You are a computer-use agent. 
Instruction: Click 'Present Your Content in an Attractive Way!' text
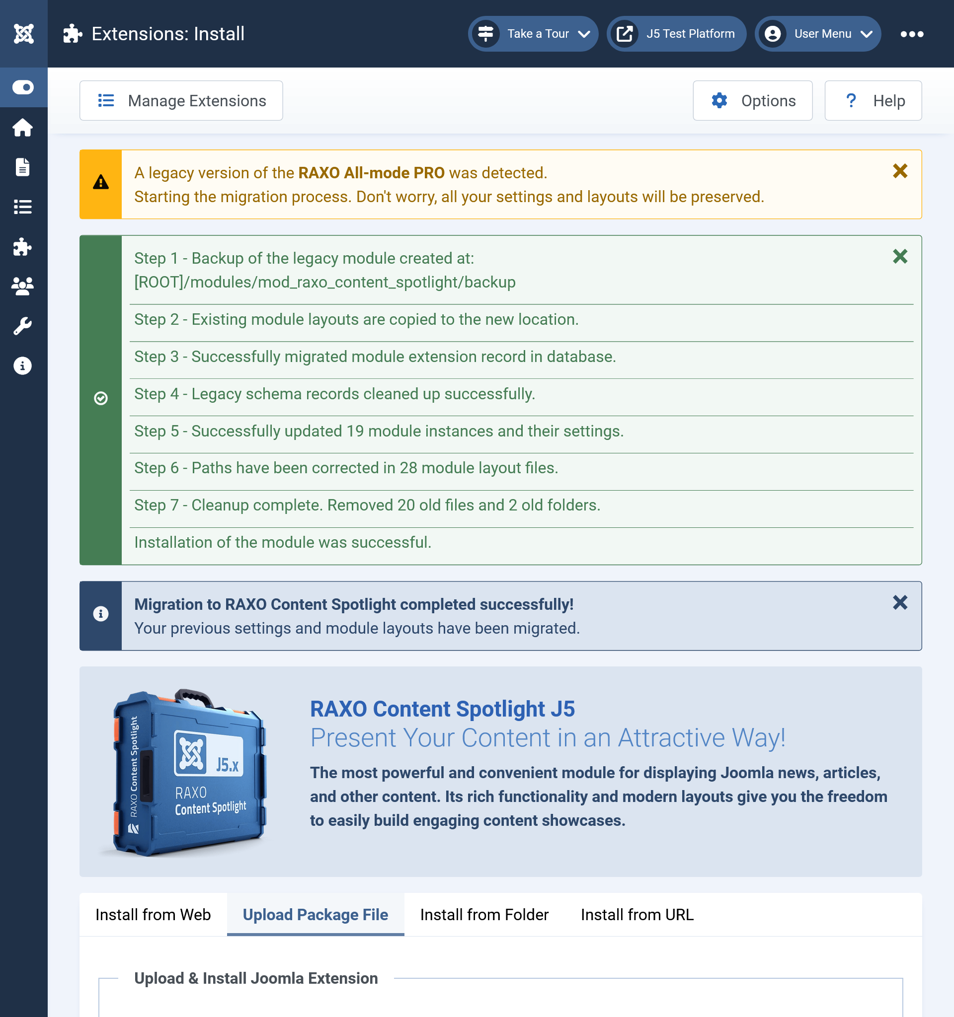tap(548, 738)
